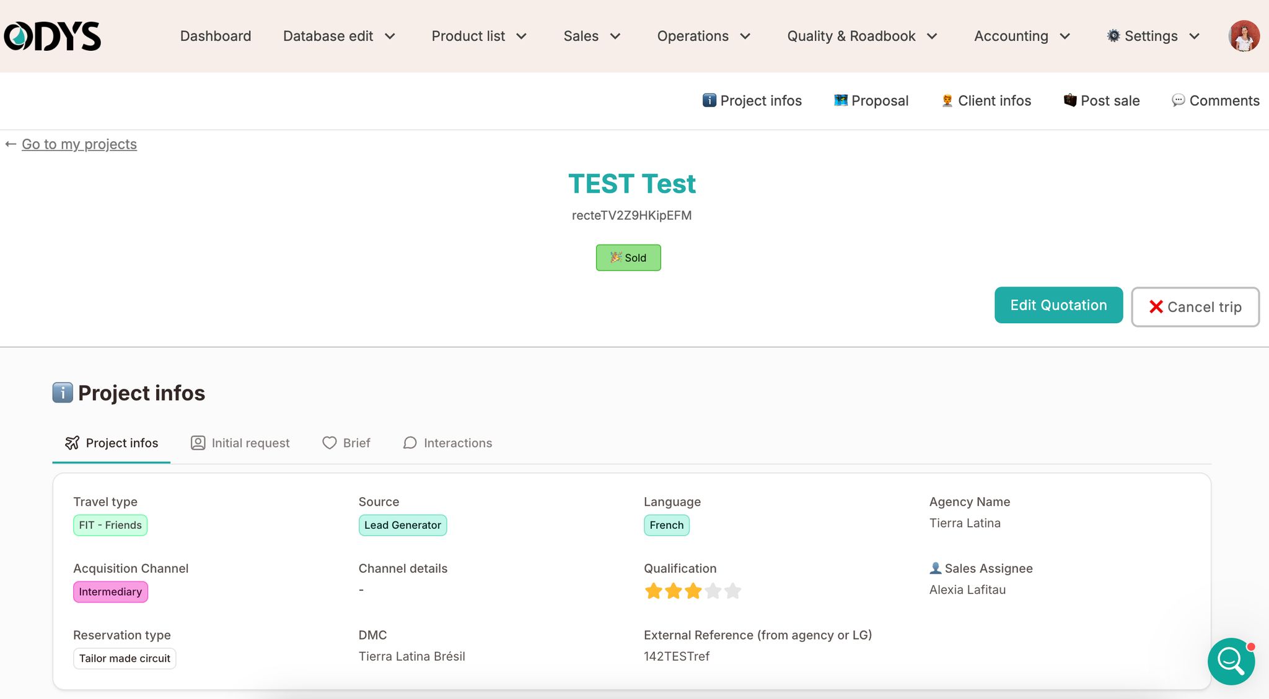Click the 142TESTref external reference

[x=677, y=656]
